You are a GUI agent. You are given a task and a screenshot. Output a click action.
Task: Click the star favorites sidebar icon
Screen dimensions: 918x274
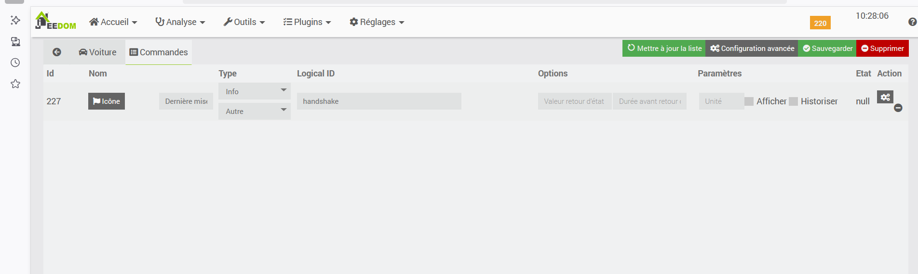15,84
